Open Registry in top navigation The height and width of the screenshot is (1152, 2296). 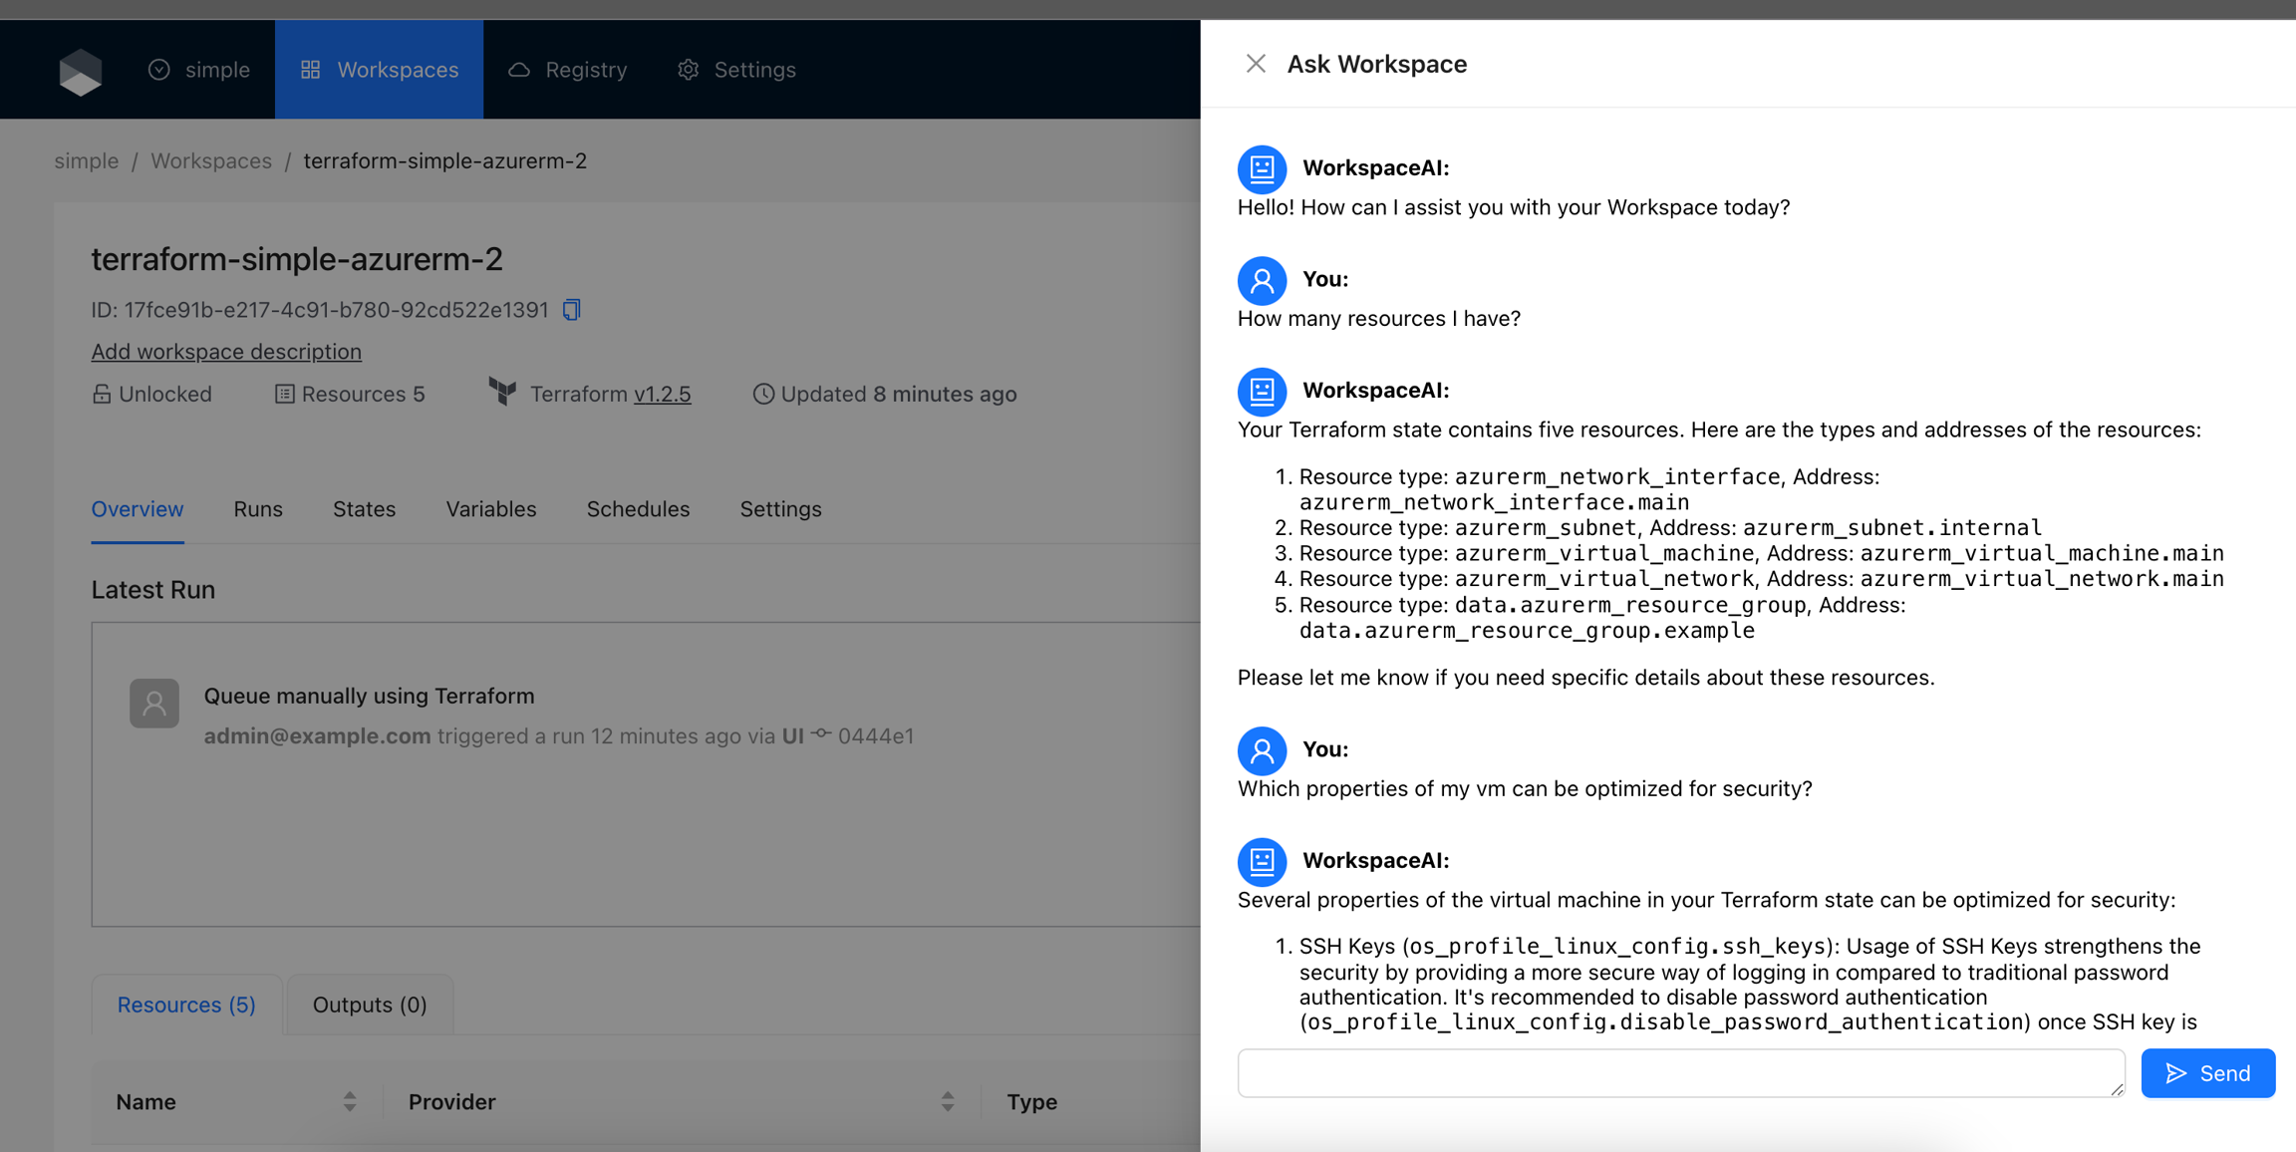point(568,70)
